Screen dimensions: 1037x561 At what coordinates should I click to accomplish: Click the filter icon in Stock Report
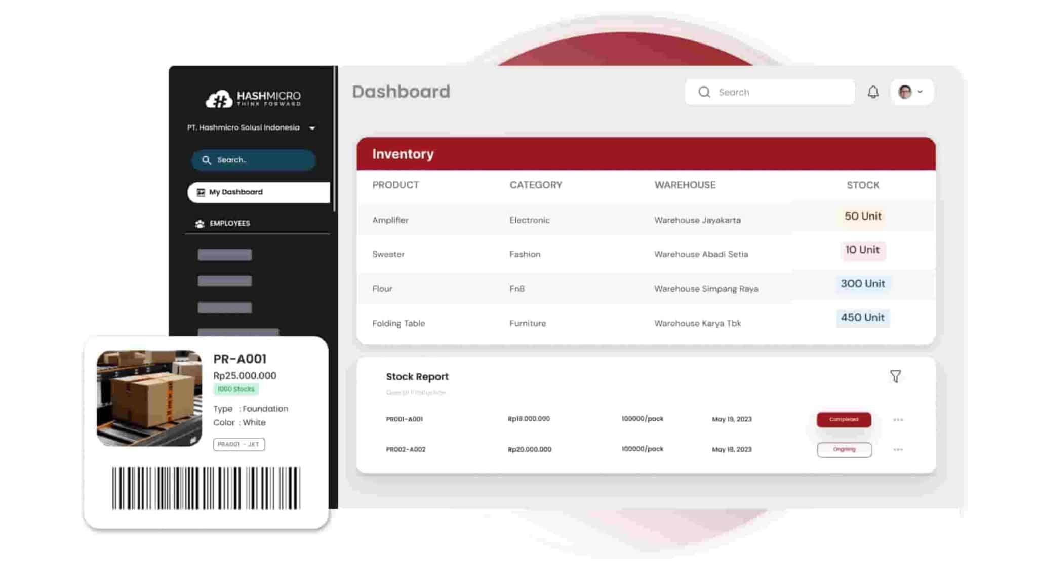(895, 376)
